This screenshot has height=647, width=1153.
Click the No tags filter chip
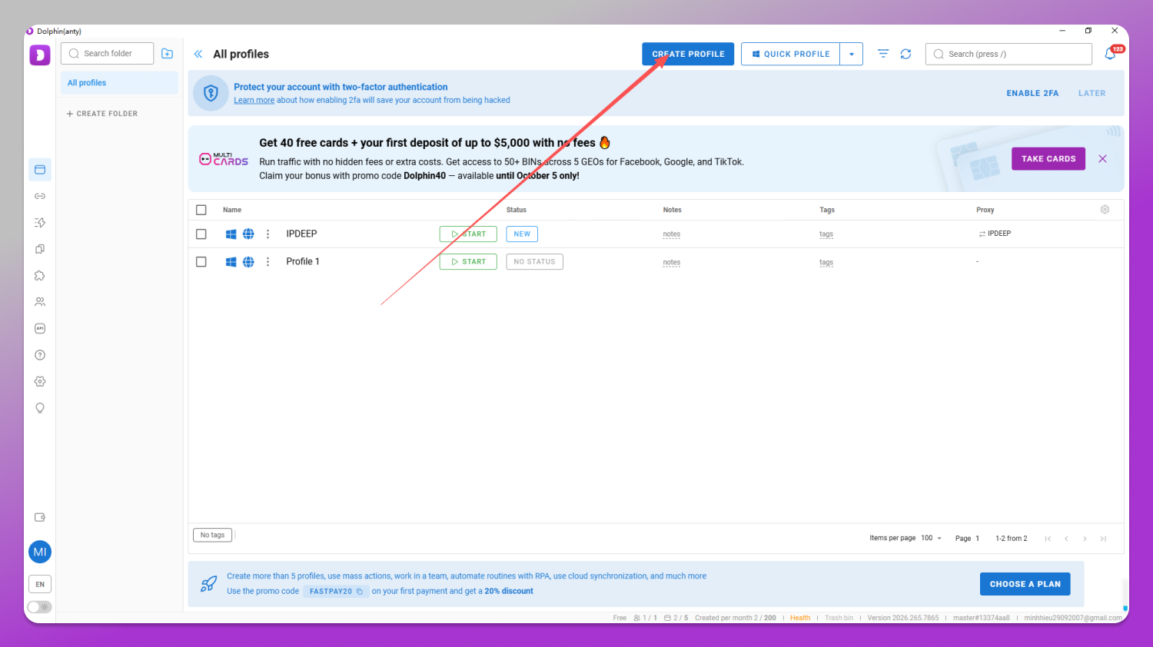coord(212,536)
